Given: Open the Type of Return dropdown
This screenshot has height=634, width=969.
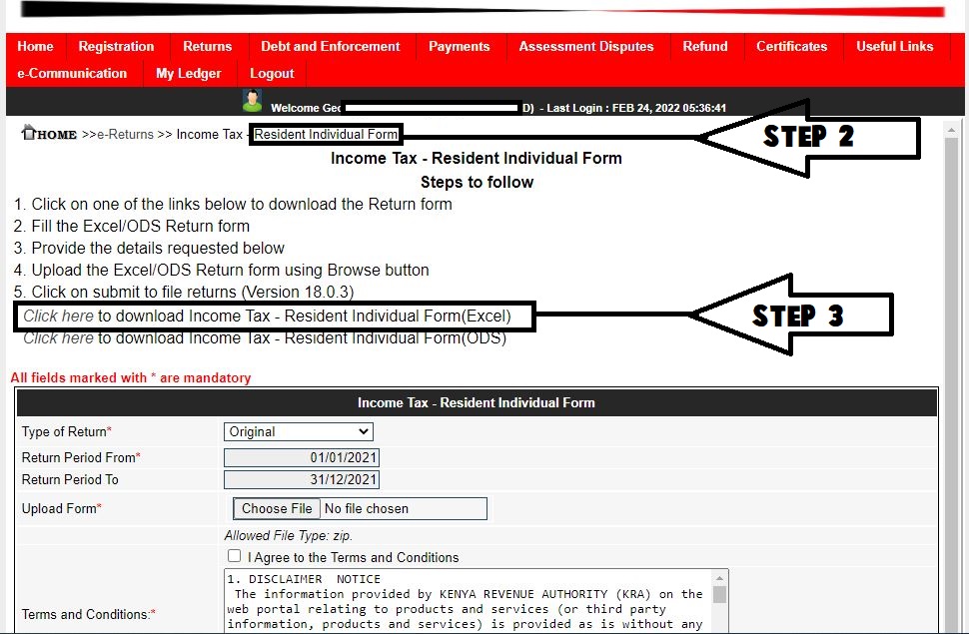Looking at the screenshot, I should 299,432.
